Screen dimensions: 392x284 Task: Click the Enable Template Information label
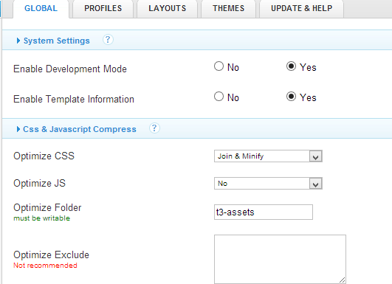(x=74, y=99)
